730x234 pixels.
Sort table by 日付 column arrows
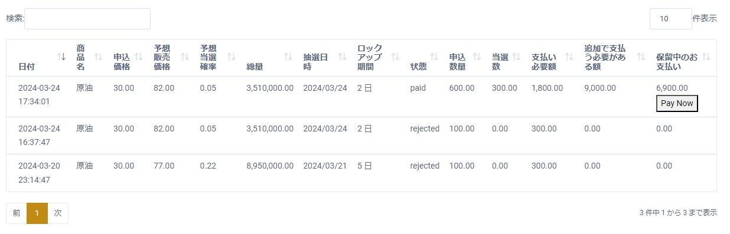pyautogui.click(x=61, y=57)
